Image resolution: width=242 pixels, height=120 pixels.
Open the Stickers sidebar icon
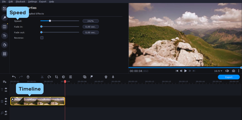pos(4,45)
